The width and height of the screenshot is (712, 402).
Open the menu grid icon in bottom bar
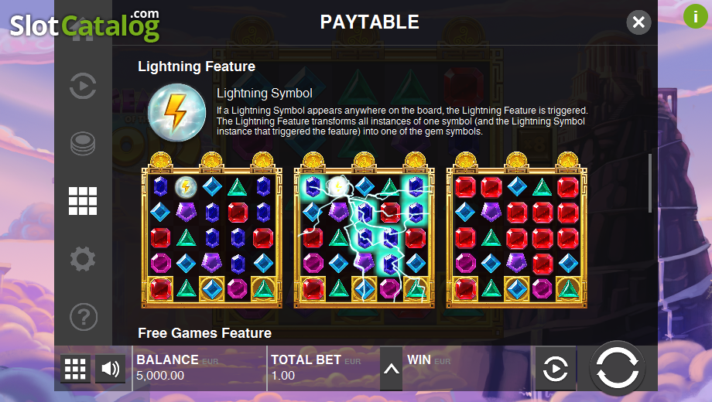pyautogui.click(x=75, y=369)
